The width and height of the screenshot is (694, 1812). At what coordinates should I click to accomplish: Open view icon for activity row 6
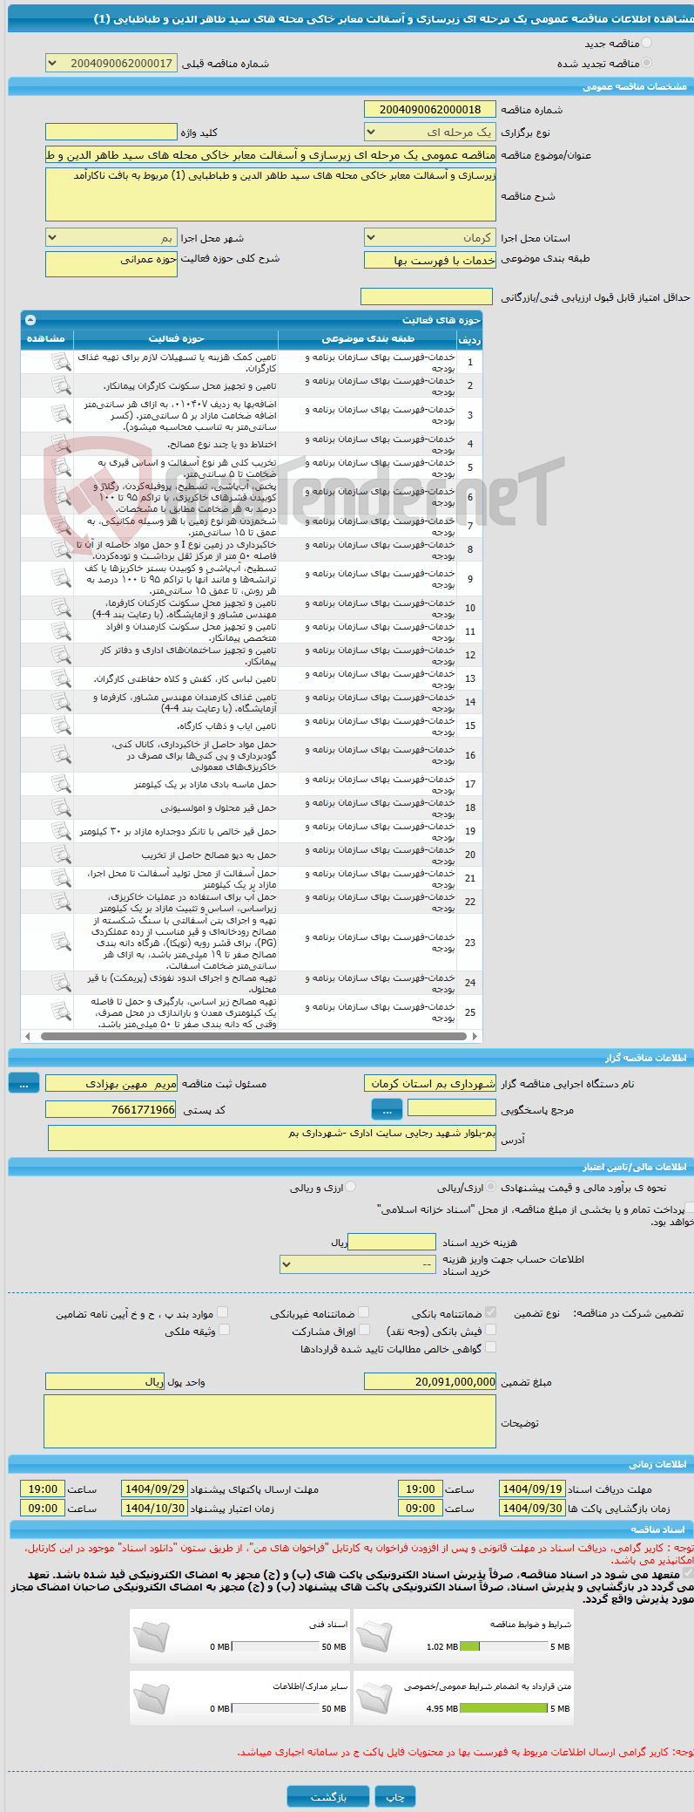tap(61, 496)
